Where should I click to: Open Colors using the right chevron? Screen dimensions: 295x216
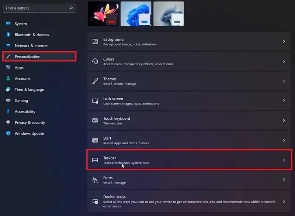pos(284,61)
